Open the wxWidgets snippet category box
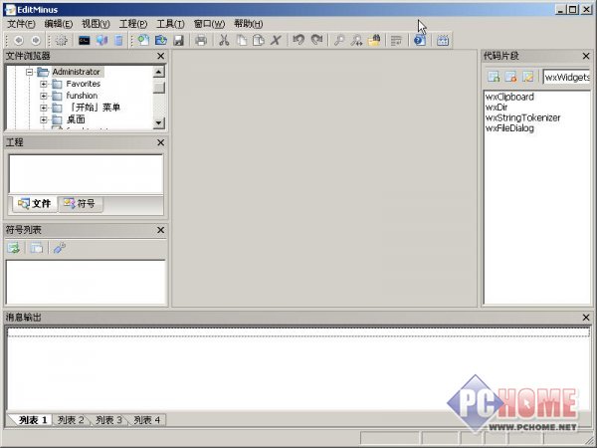The height and width of the screenshot is (448, 597). tap(566, 78)
